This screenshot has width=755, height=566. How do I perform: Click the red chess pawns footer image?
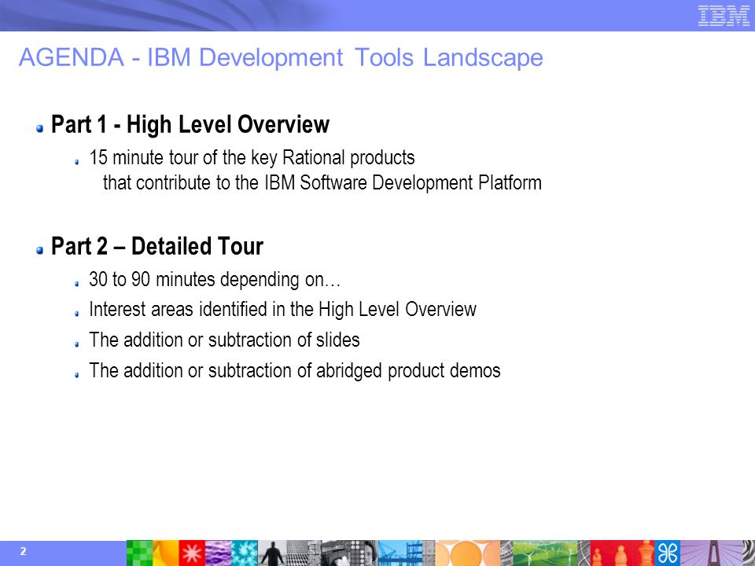click(x=622, y=553)
